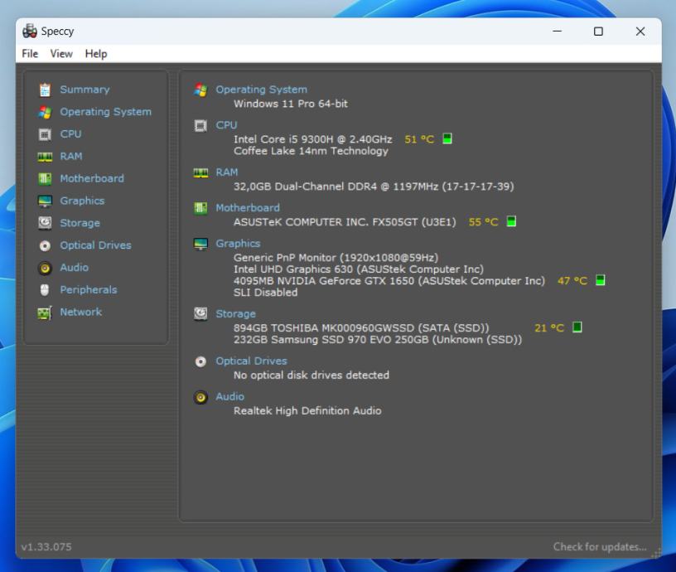The width and height of the screenshot is (676, 572).
Task: Click the Optical Drives disc icon in sidebar
Action: pyautogui.click(x=45, y=245)
